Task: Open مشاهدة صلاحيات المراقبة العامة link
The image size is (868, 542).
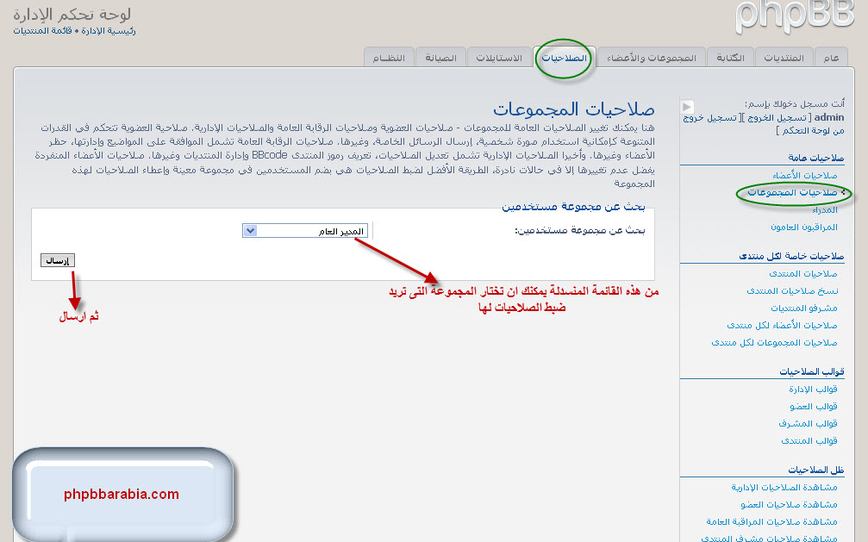Action: click(771, 521)
